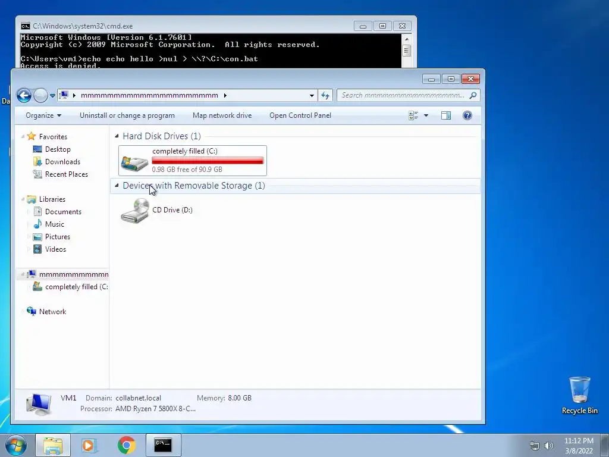Open Recent Places
This screenshot has width=609, height=457.
point(67,174)
